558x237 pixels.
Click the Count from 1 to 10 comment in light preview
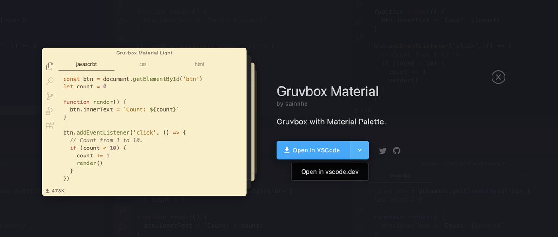(106, 140)
